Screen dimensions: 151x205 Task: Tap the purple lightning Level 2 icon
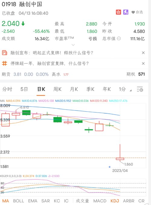pos(126,12)
